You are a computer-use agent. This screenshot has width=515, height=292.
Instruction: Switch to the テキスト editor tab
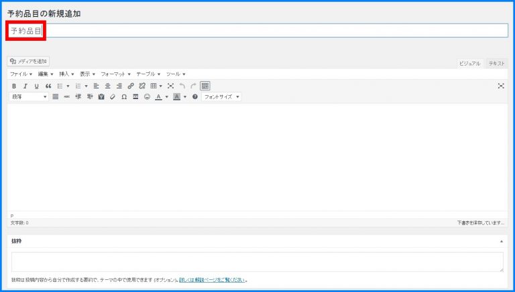(x=497, y=63)
